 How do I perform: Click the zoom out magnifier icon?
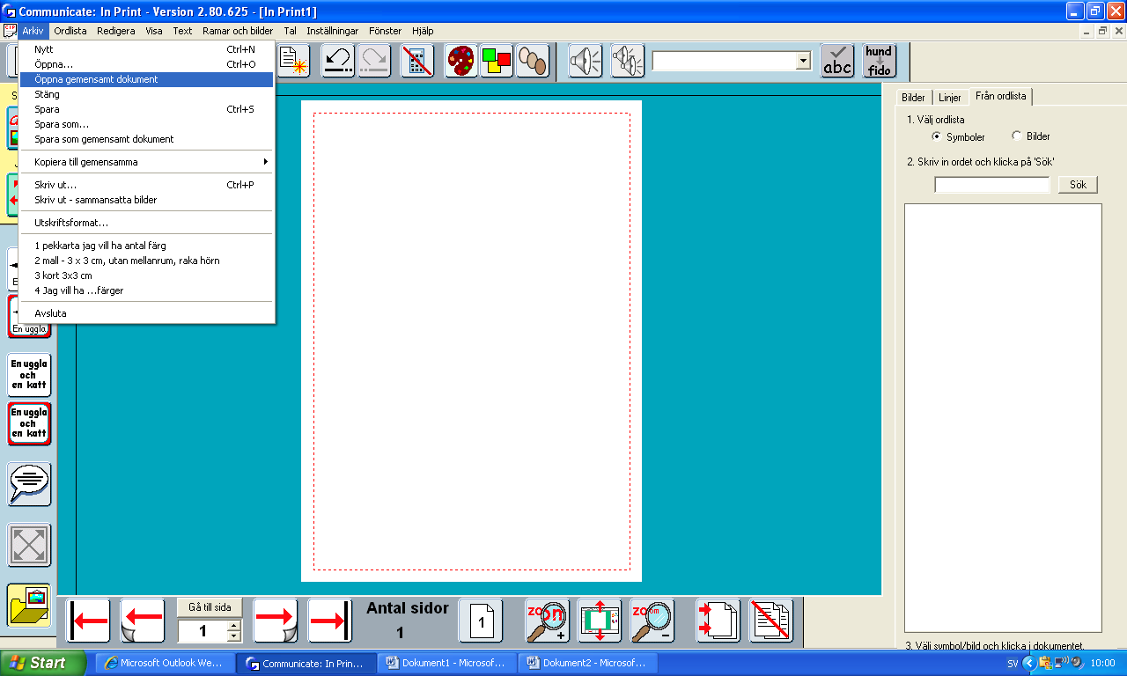[652, 621]
